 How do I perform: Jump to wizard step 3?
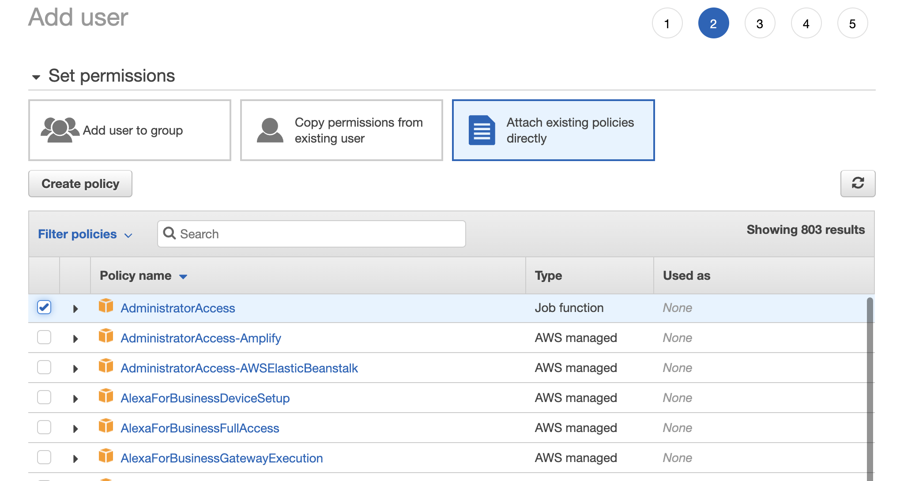tap(760, 23)
